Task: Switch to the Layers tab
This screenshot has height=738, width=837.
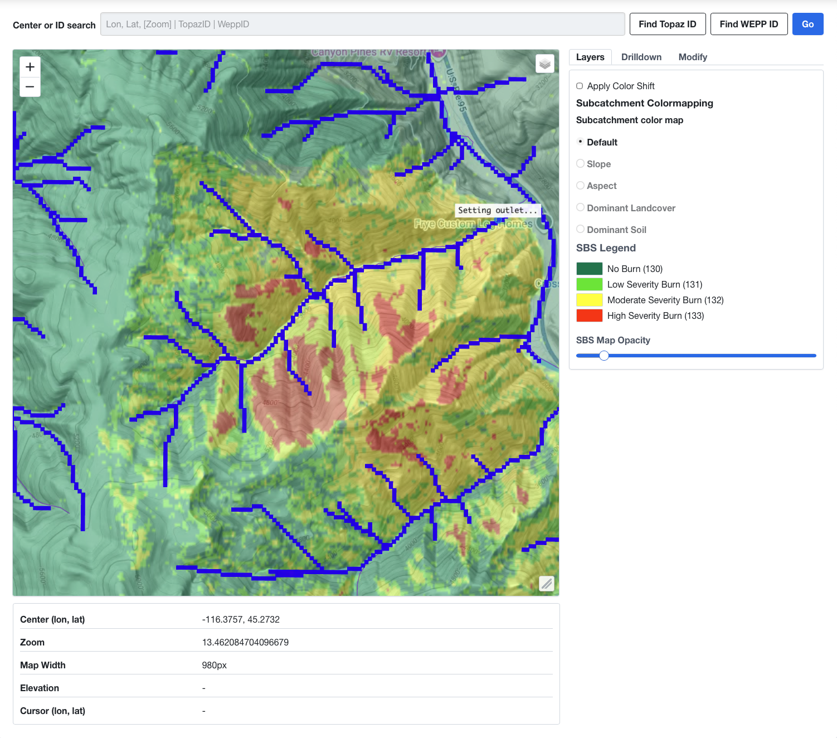Action: coord(590,57)
